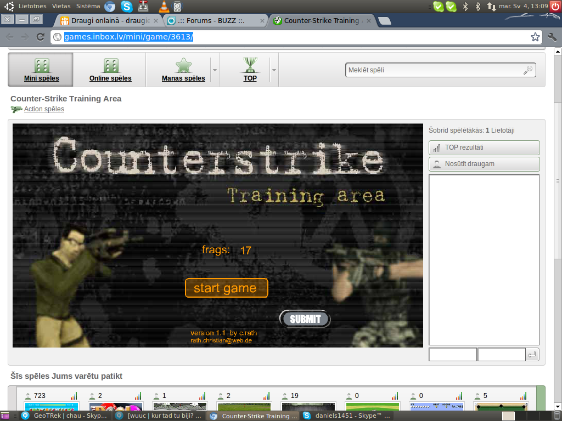Click the second Bluetooth tray icon
This screenshot has width=562, height=421.
478,7
